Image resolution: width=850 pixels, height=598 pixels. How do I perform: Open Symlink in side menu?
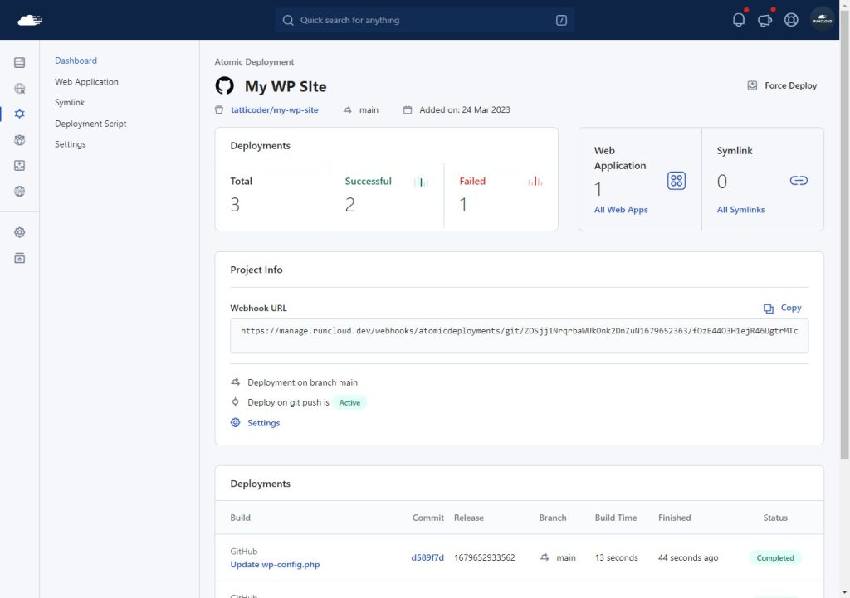(70, 102)
